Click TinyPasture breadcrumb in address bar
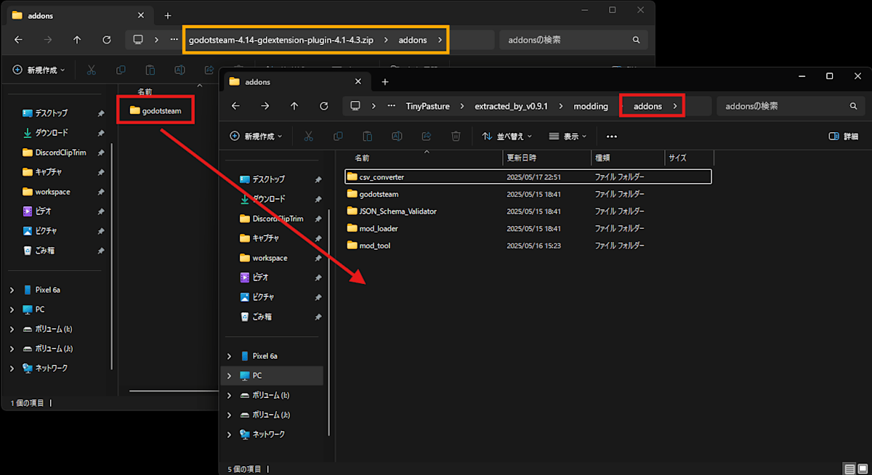872x475 pixels. click(x=427, y=106)
